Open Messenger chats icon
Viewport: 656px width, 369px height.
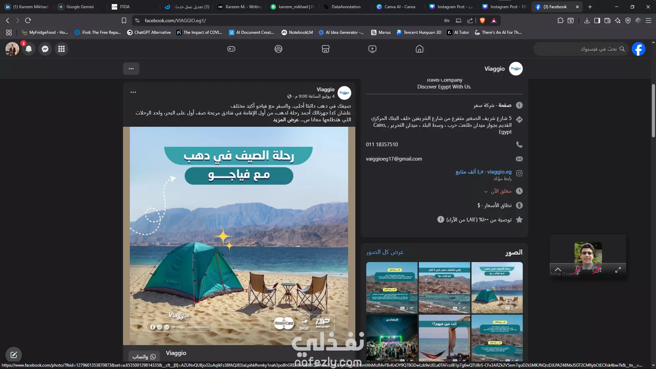point(45,49)
